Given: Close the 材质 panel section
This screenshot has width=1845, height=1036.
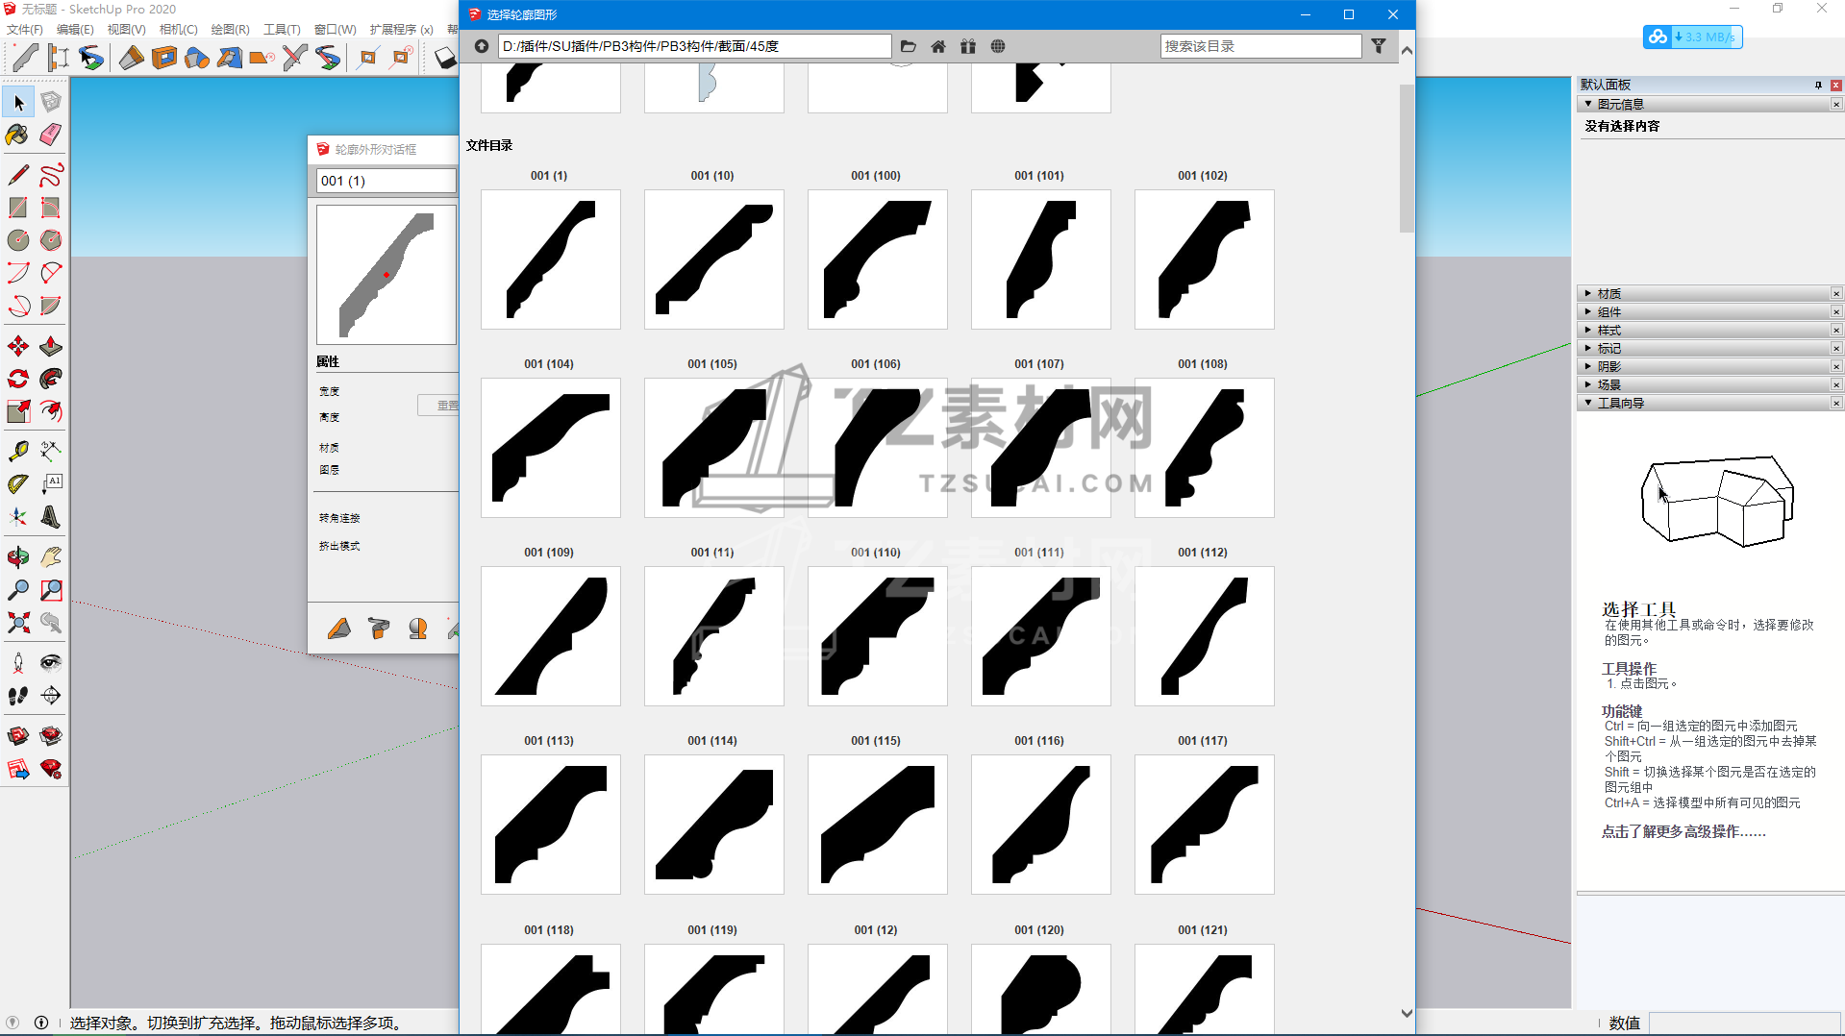Looking at the screenshot, I should click(1836, 293).
